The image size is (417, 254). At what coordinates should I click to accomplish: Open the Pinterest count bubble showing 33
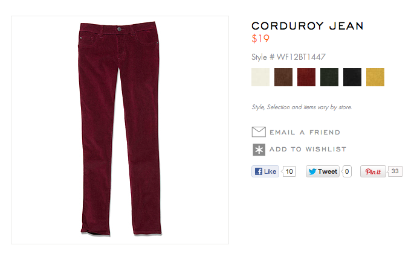(395, 171)
